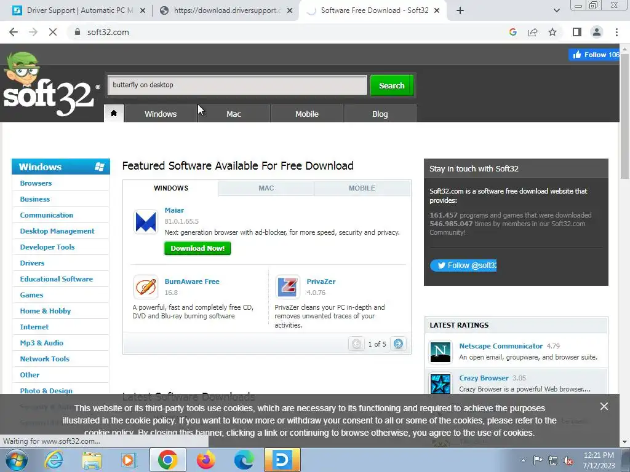Click the green Search button
Screen dimensions: 630x472
coord(392,85)
